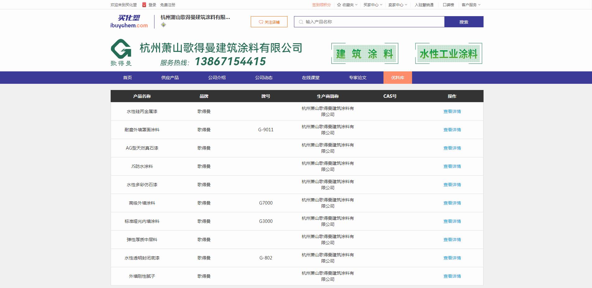592x288 pixels.
Task: Click the large company title in the banner
Action: [x=221, y=48]
